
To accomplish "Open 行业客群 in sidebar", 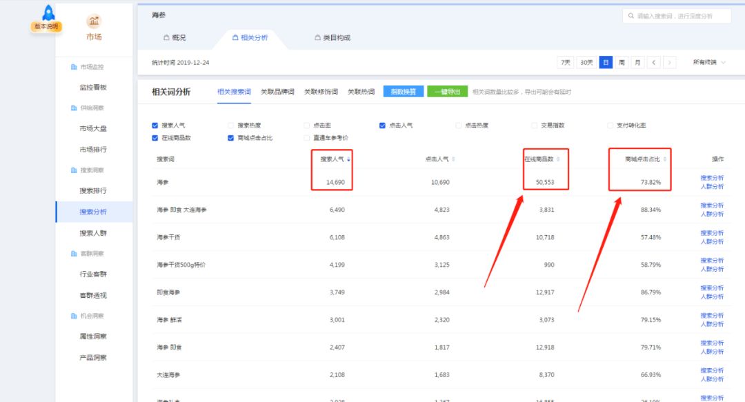I will click(x=93, y=274).
